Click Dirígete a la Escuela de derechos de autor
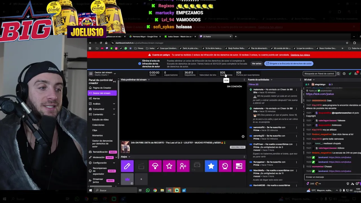 tap(289, 64)
